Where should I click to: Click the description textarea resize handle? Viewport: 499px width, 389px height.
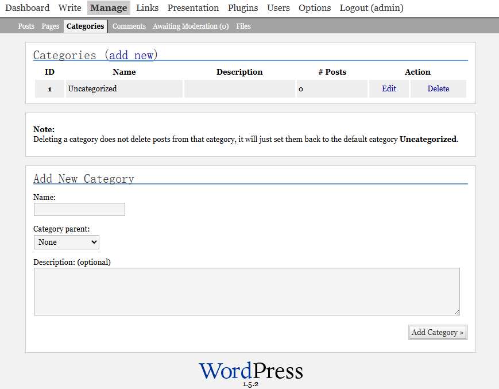click(x=457, y=313)
